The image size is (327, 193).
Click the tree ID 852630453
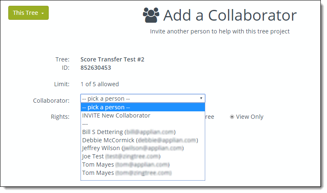coord(96,68)
